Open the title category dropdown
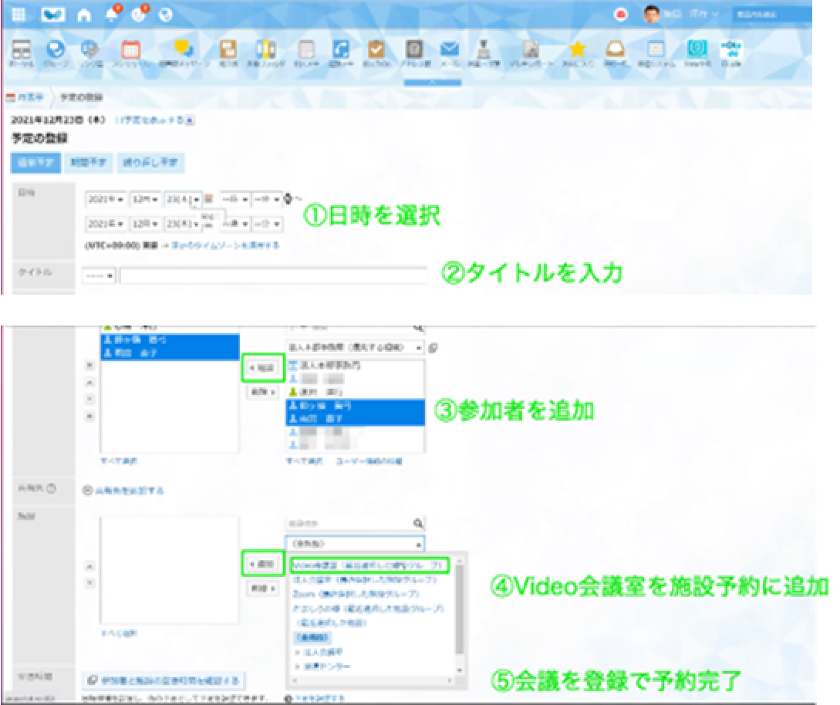This screenshot has width=840, height=705. click(100, 275)
